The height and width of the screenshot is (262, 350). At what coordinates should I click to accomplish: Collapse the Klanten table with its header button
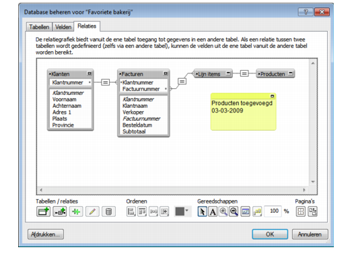click(90, 73)
